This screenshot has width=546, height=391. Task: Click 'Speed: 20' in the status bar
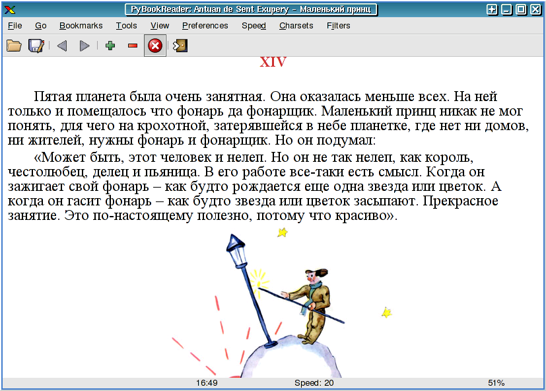(x=314, y=383)
